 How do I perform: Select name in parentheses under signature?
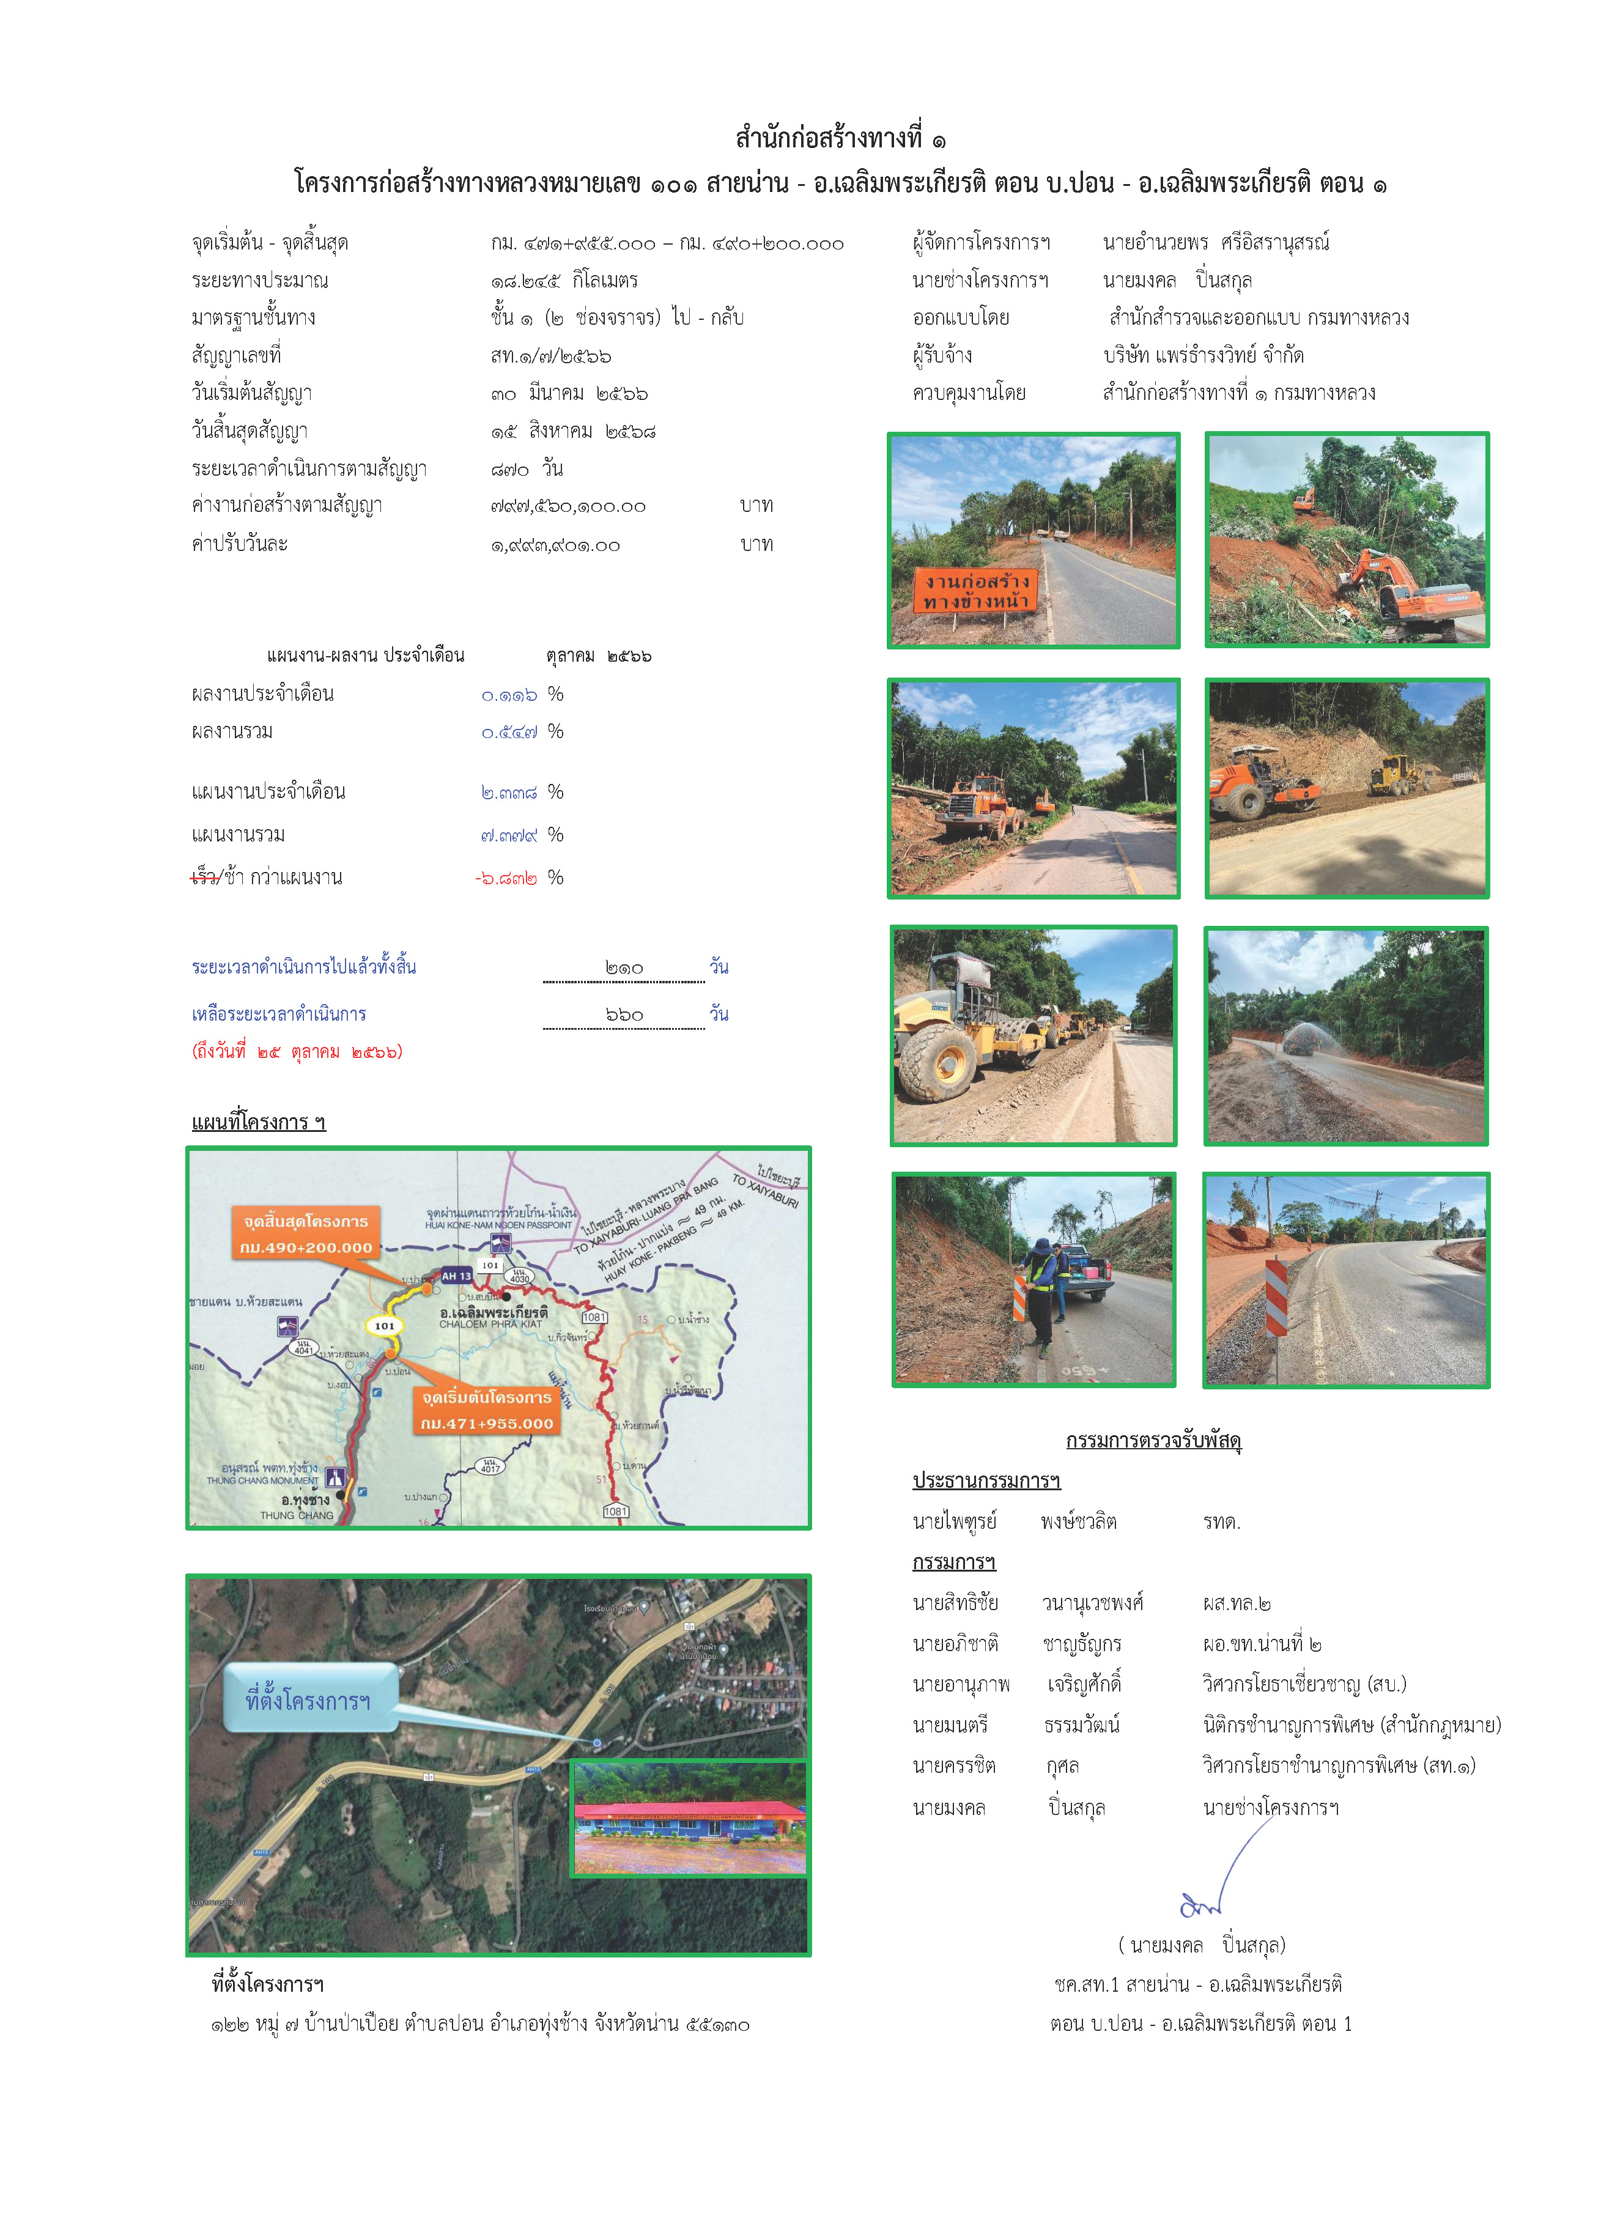(1202, 1945)
